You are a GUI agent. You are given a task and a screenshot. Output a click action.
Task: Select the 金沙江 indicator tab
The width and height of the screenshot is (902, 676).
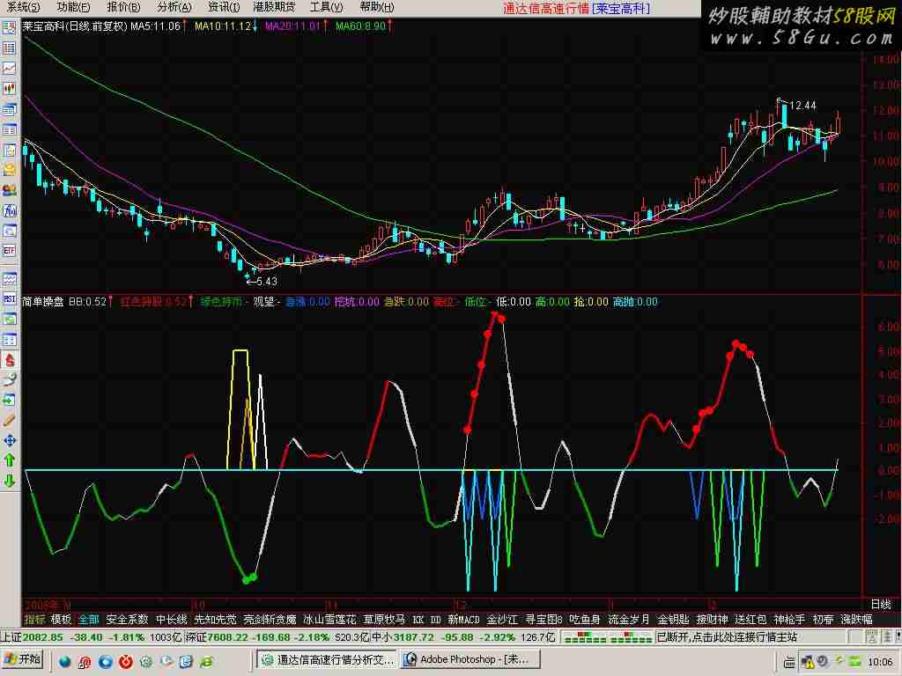[x=502, y=619]
